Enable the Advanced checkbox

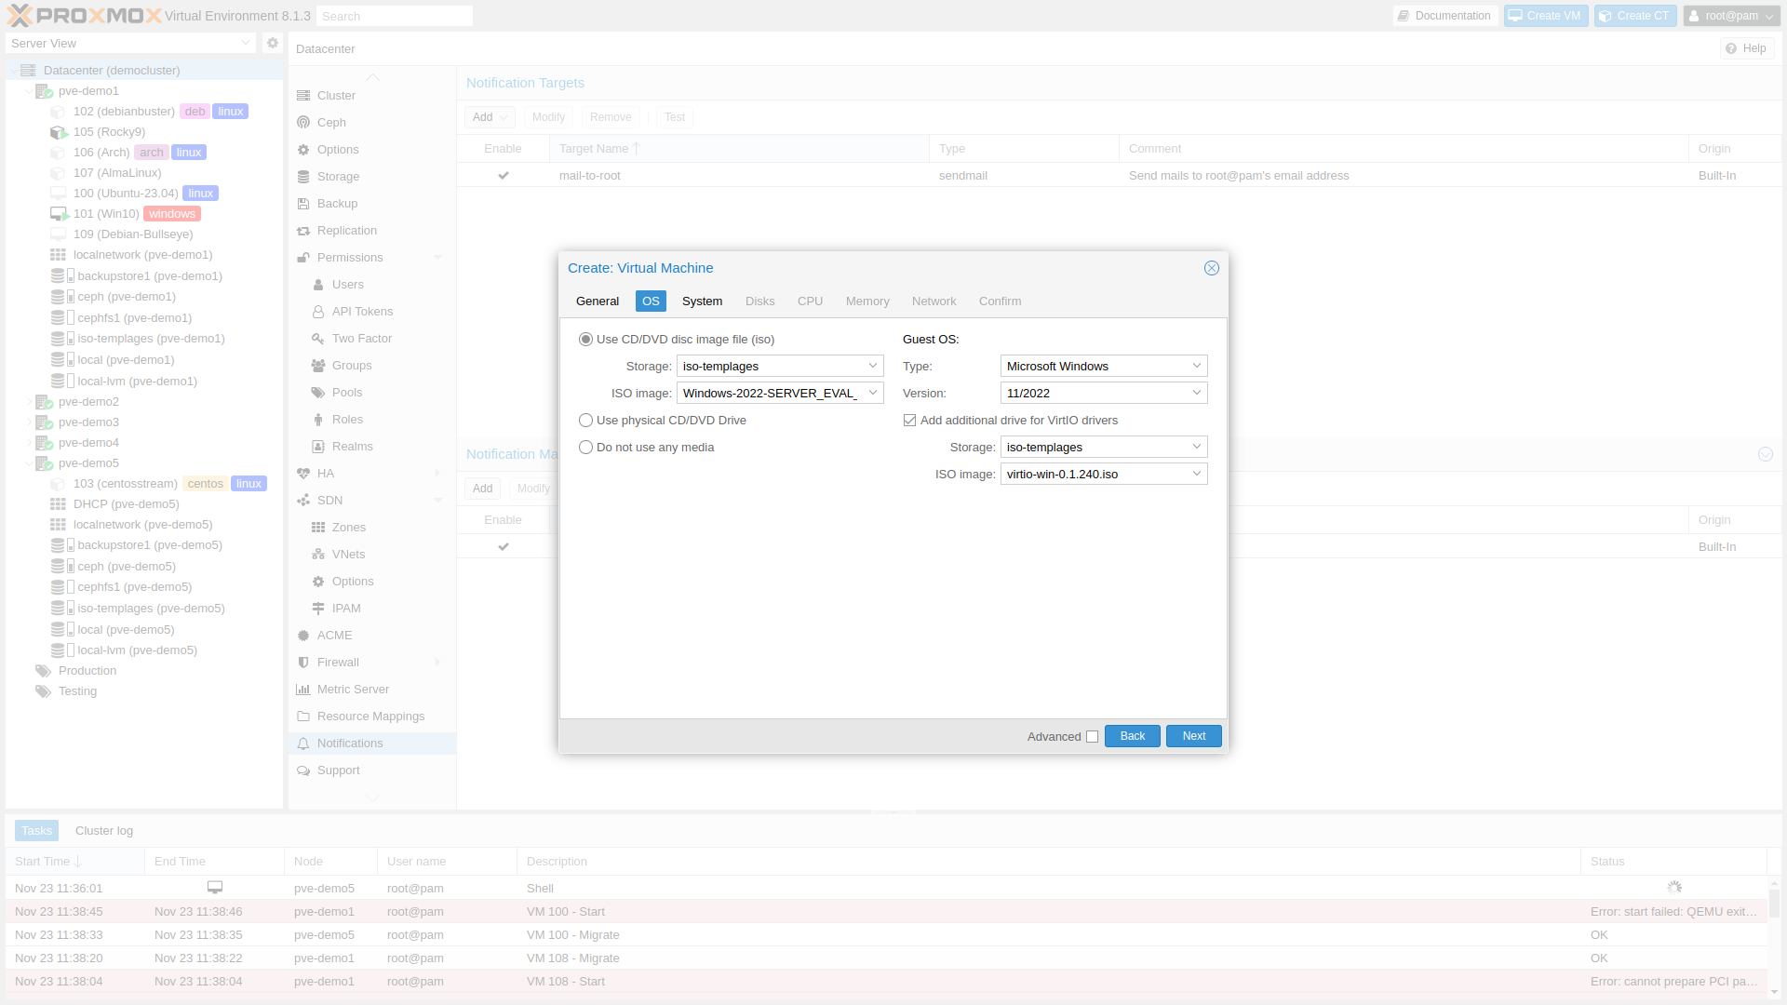pyautogui.click(x=1093, y=737)
